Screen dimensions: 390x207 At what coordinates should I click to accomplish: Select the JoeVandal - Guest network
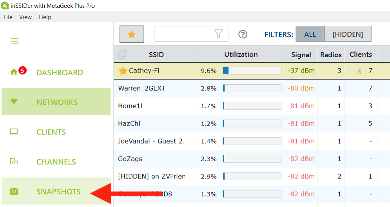coord(151,141)
